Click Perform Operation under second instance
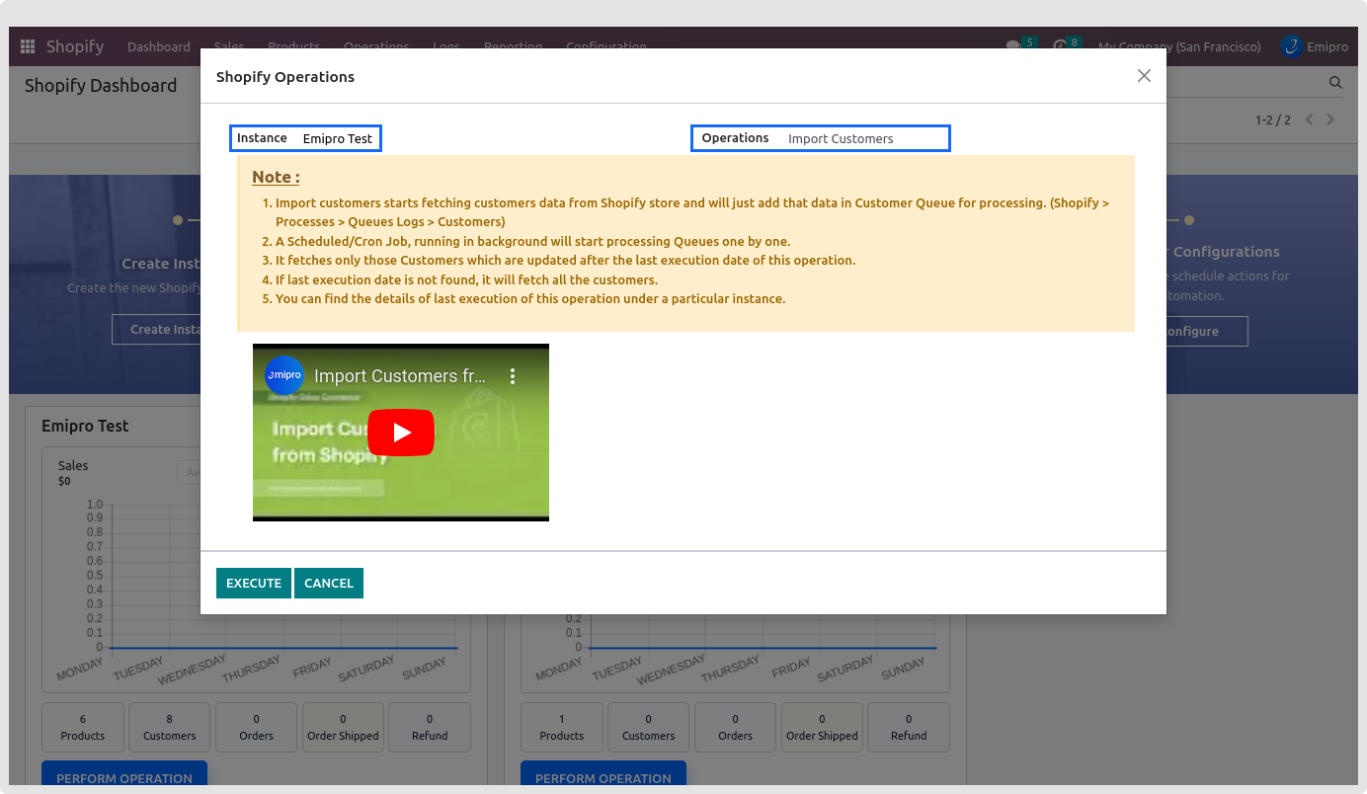The image size is (1367, 794). (603, 774)
